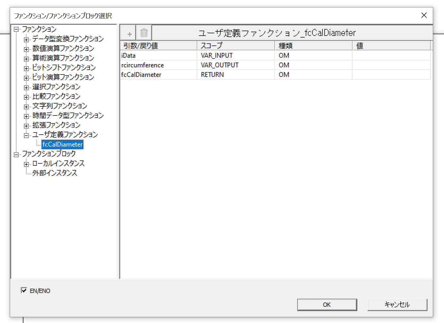
Task: Toggle the EN/ENO checkbox
Action: [24, 290]
